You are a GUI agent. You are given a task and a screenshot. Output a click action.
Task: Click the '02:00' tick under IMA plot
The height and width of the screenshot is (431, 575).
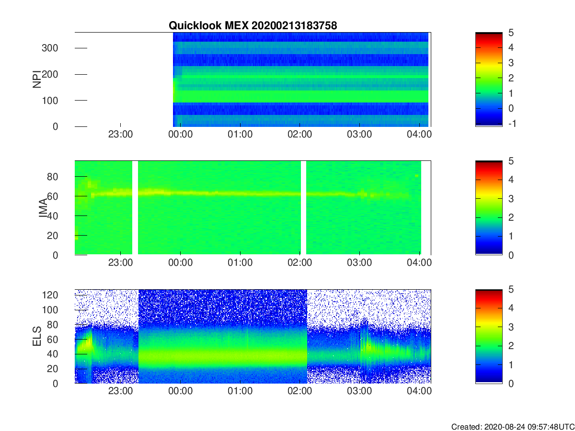pyautogui.click(x=299, y=263)
